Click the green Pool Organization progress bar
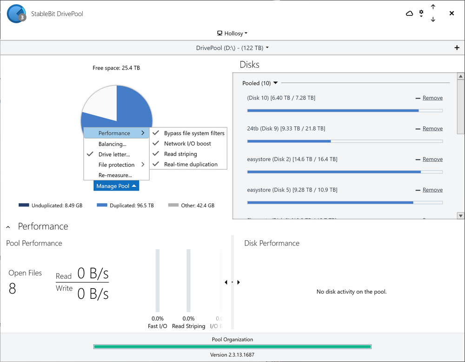The image size is (465, 362). [x=232, y=346]
